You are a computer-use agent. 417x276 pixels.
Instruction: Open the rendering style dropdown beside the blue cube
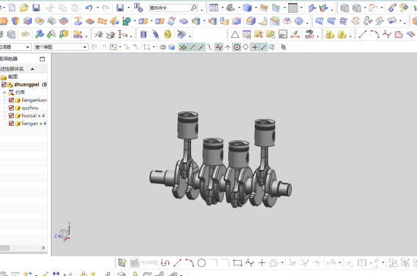[x=256, y=8]
